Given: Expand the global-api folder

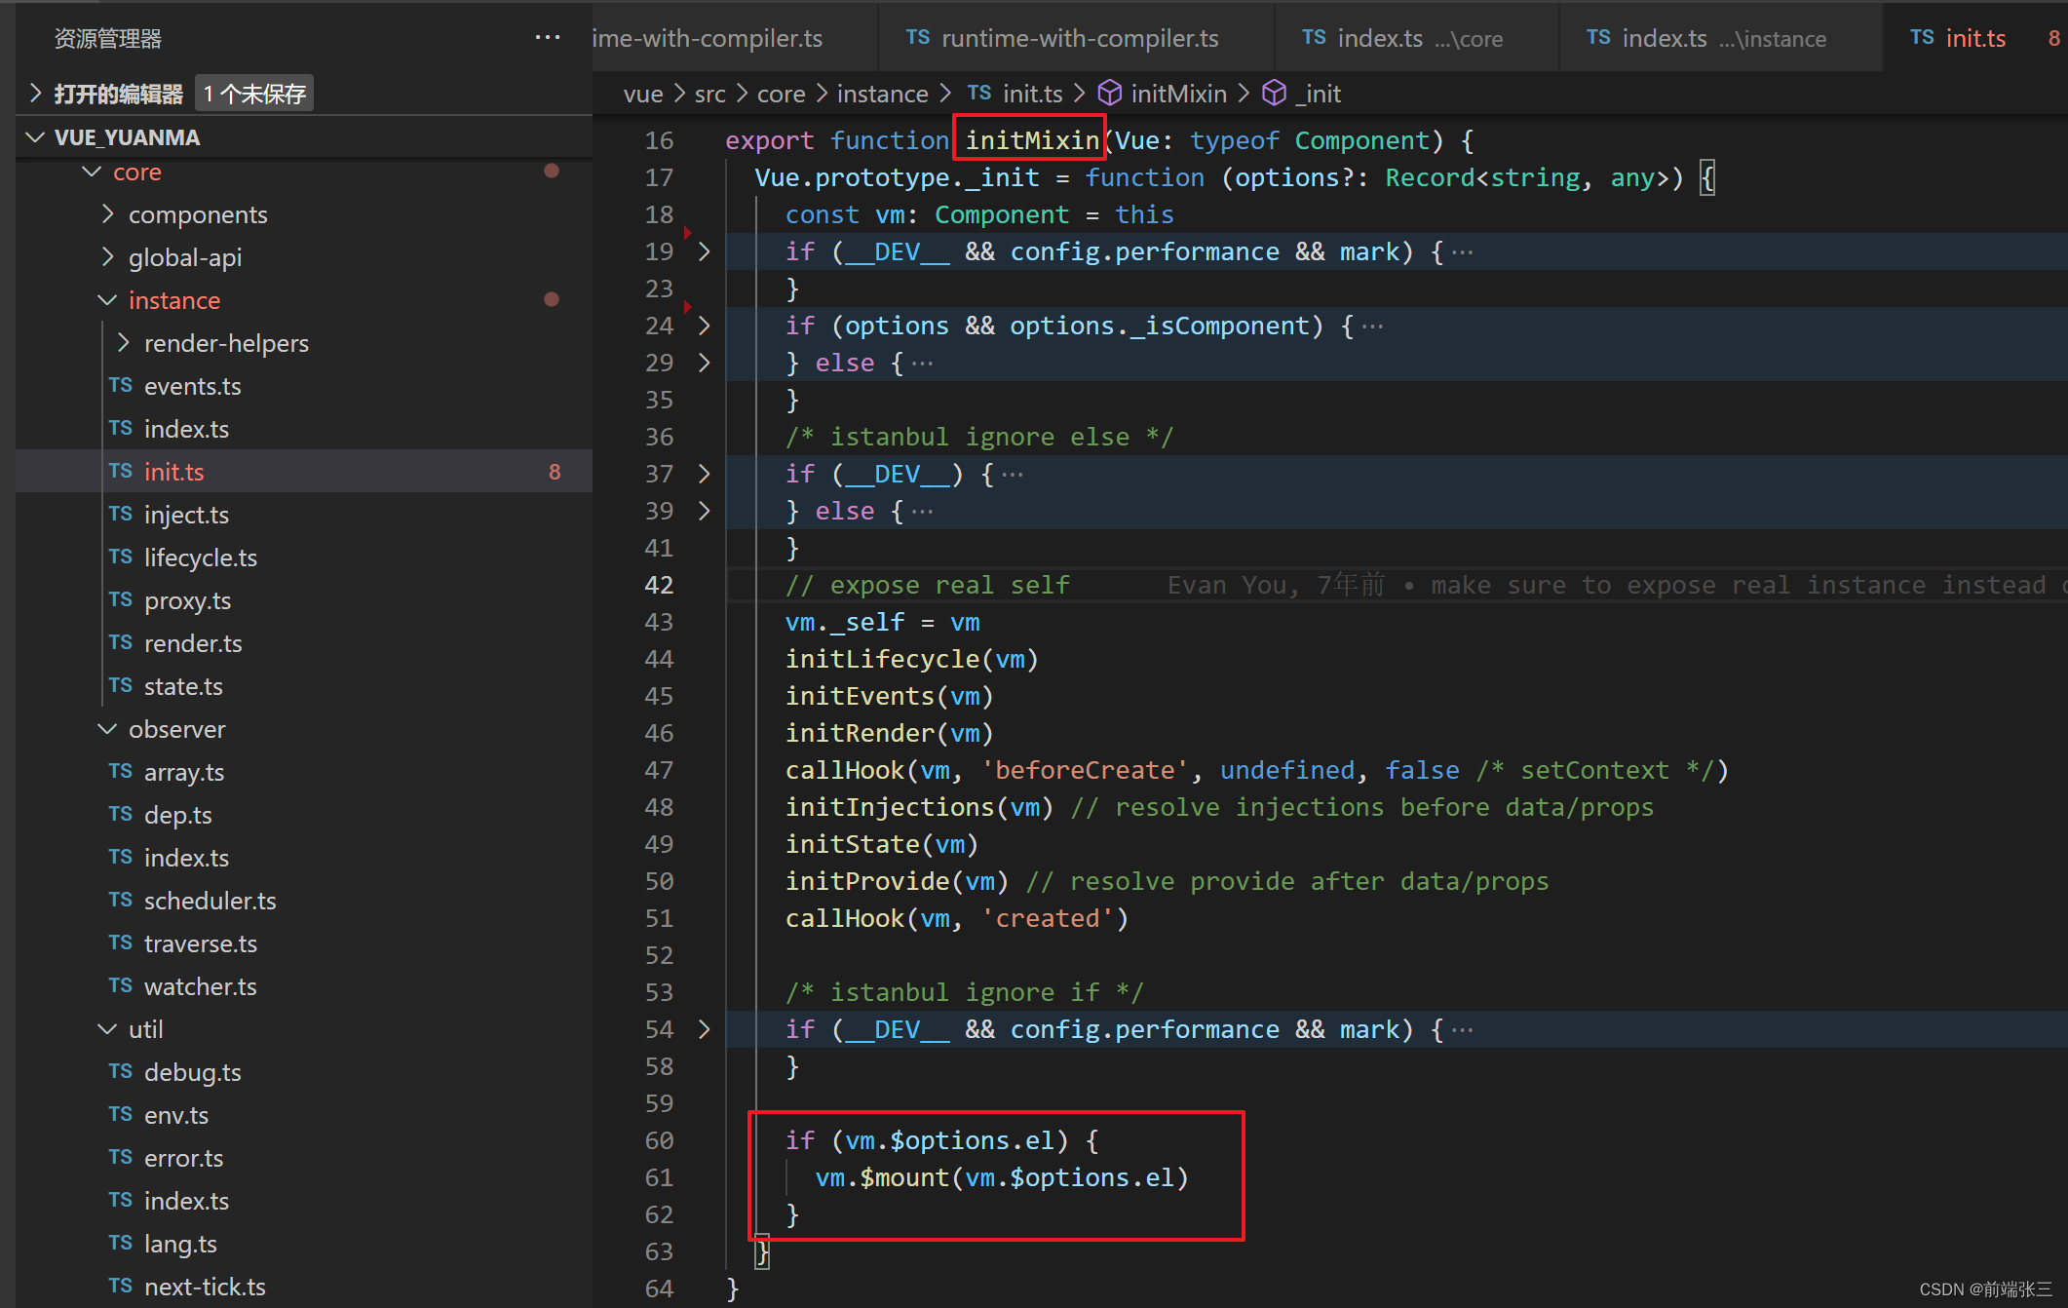Looking at the screenshot, I should 108,257.
